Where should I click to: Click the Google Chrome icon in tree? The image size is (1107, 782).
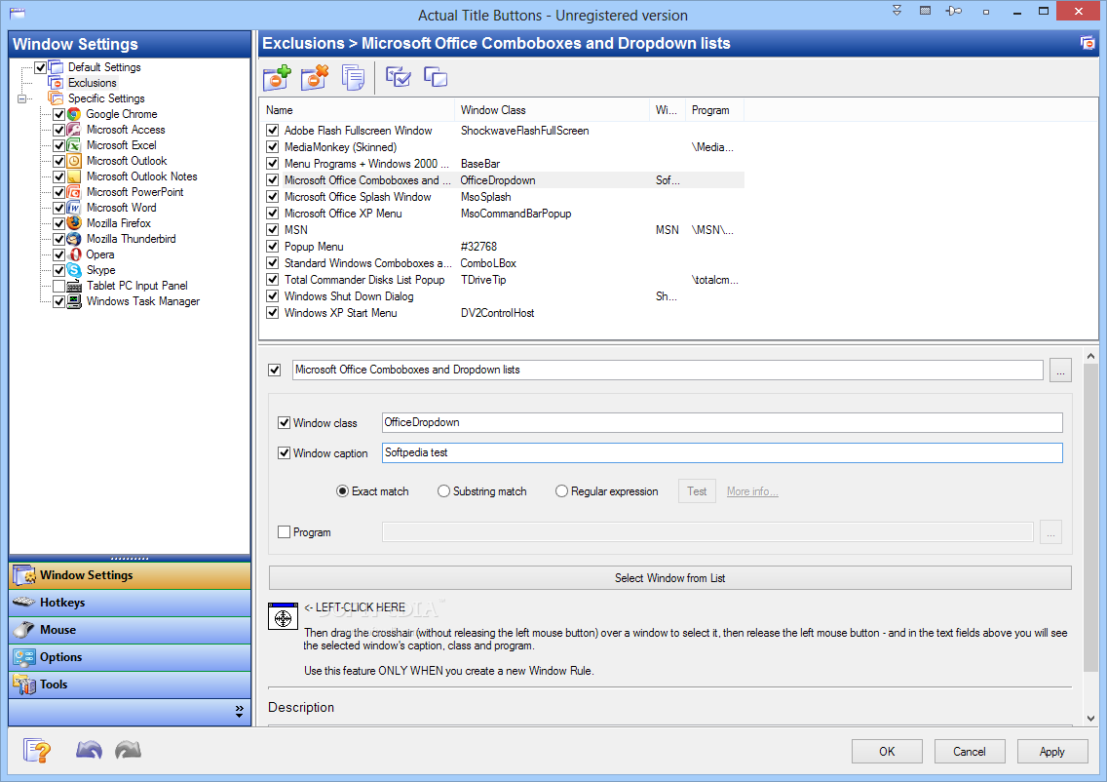click(x=74, y=114)
